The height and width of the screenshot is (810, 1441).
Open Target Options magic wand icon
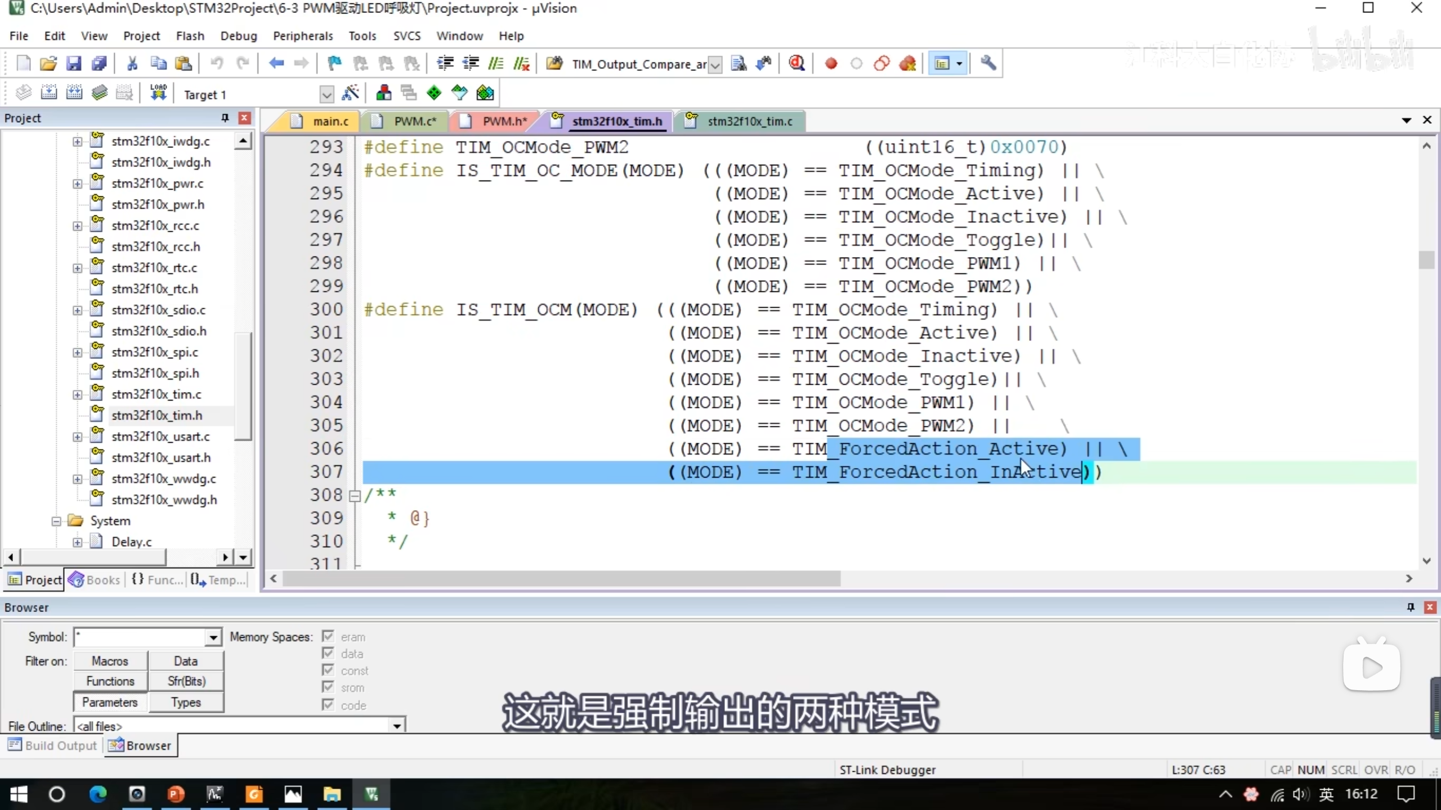pos(350,93)
